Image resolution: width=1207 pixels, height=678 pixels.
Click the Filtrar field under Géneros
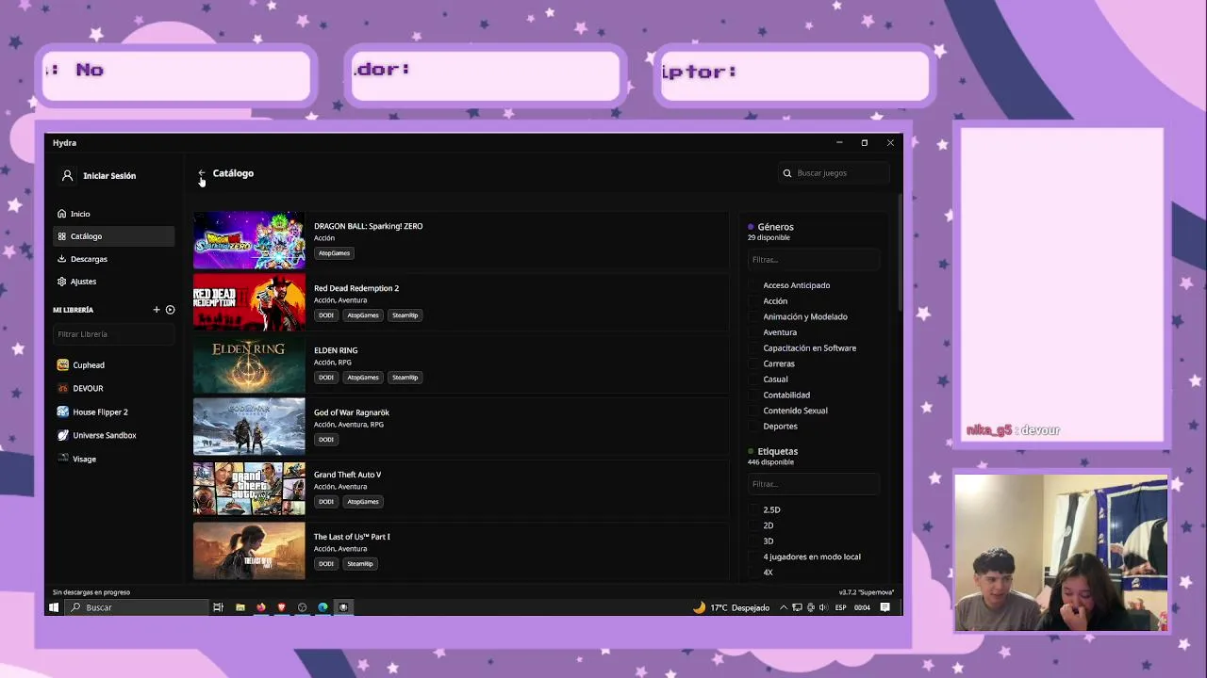pyautogui.click(x=814, y=260)
